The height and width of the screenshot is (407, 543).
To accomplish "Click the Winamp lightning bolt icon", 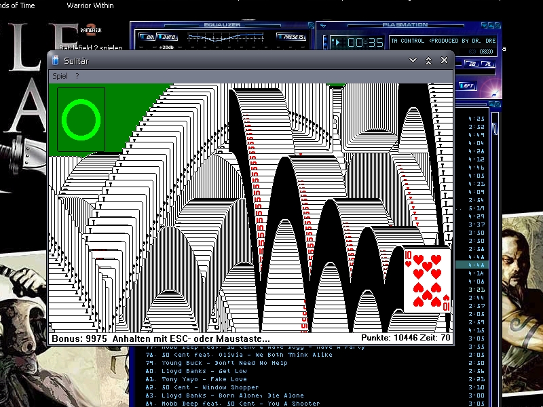I will [x=494, y=93].
